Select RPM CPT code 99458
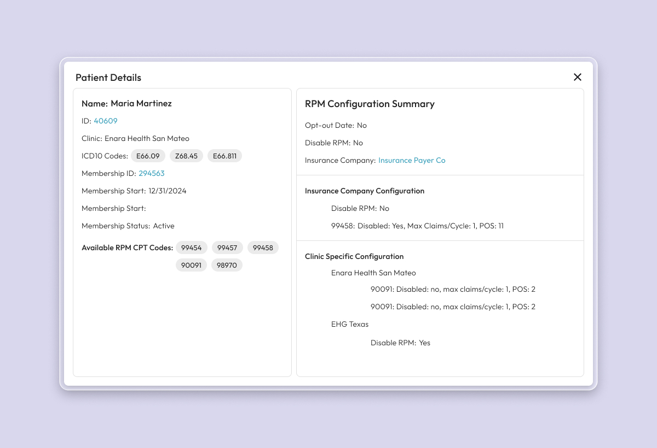 tap(263, 247)
